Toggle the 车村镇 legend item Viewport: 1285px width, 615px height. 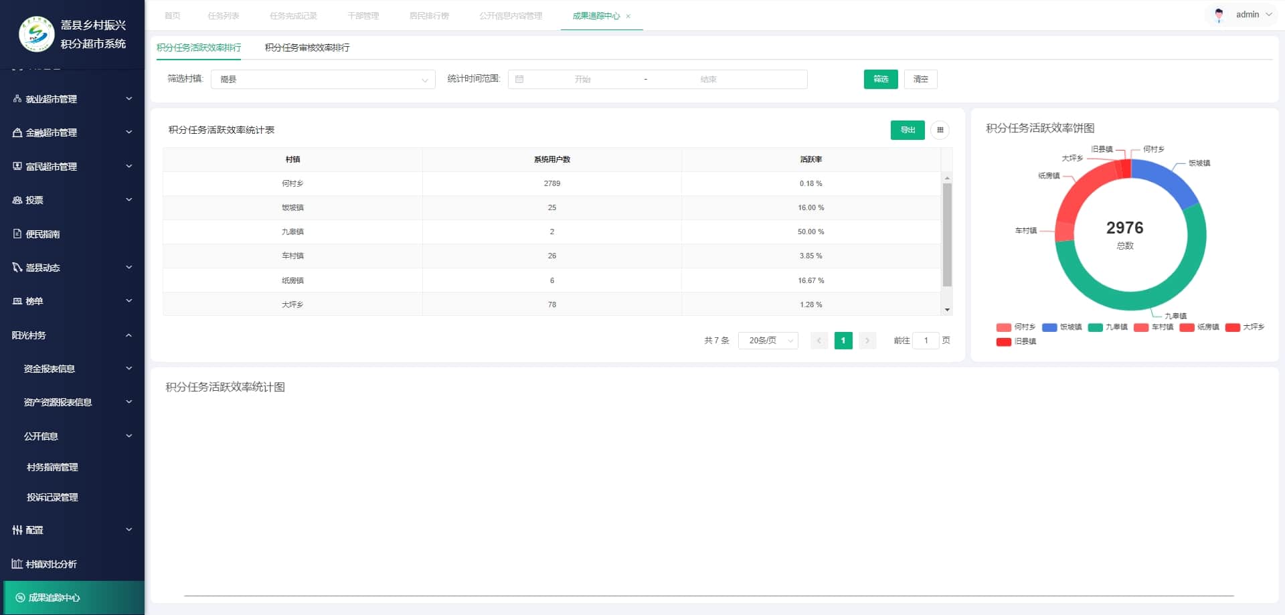pos(1154,327)
